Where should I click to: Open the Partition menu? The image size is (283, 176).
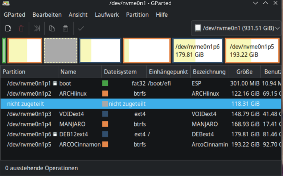click(x=137, y=15)
